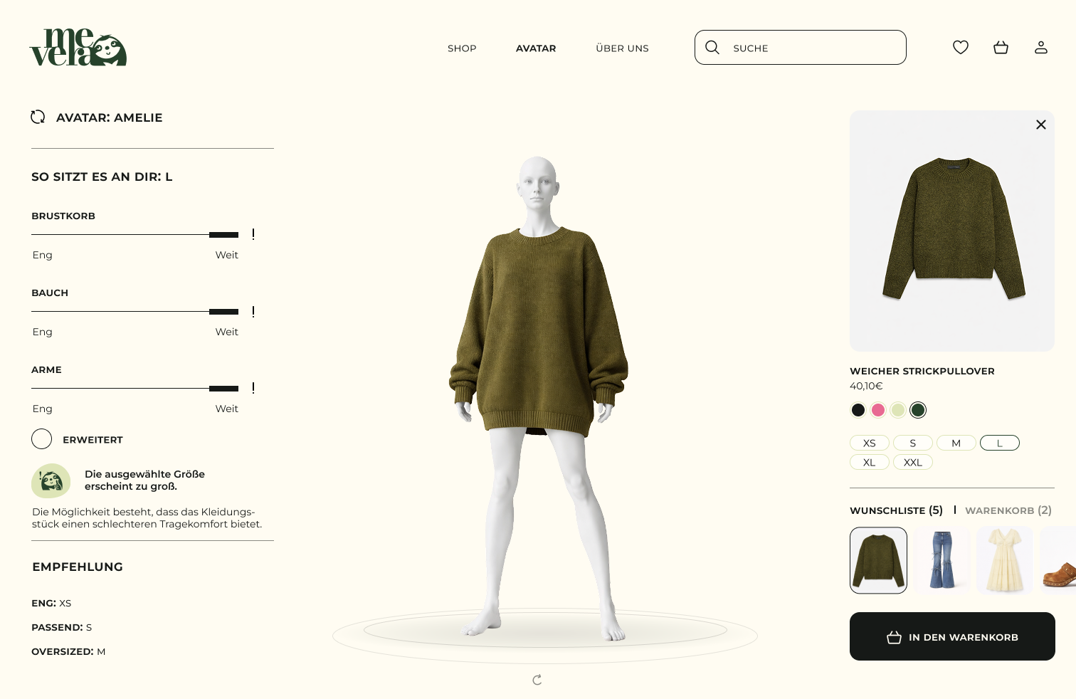This screenshot has width=1076, height=699.
Task: Select size XXL
Action: (913, 462)
